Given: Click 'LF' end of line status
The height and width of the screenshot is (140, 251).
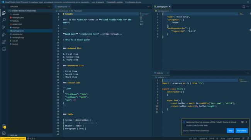Looking at the screenshot, I should click(x=217, y=138).
